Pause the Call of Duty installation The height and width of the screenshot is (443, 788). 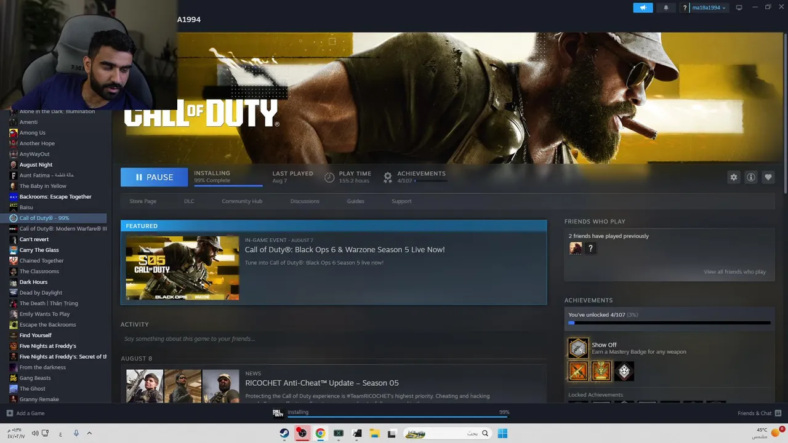154,177
